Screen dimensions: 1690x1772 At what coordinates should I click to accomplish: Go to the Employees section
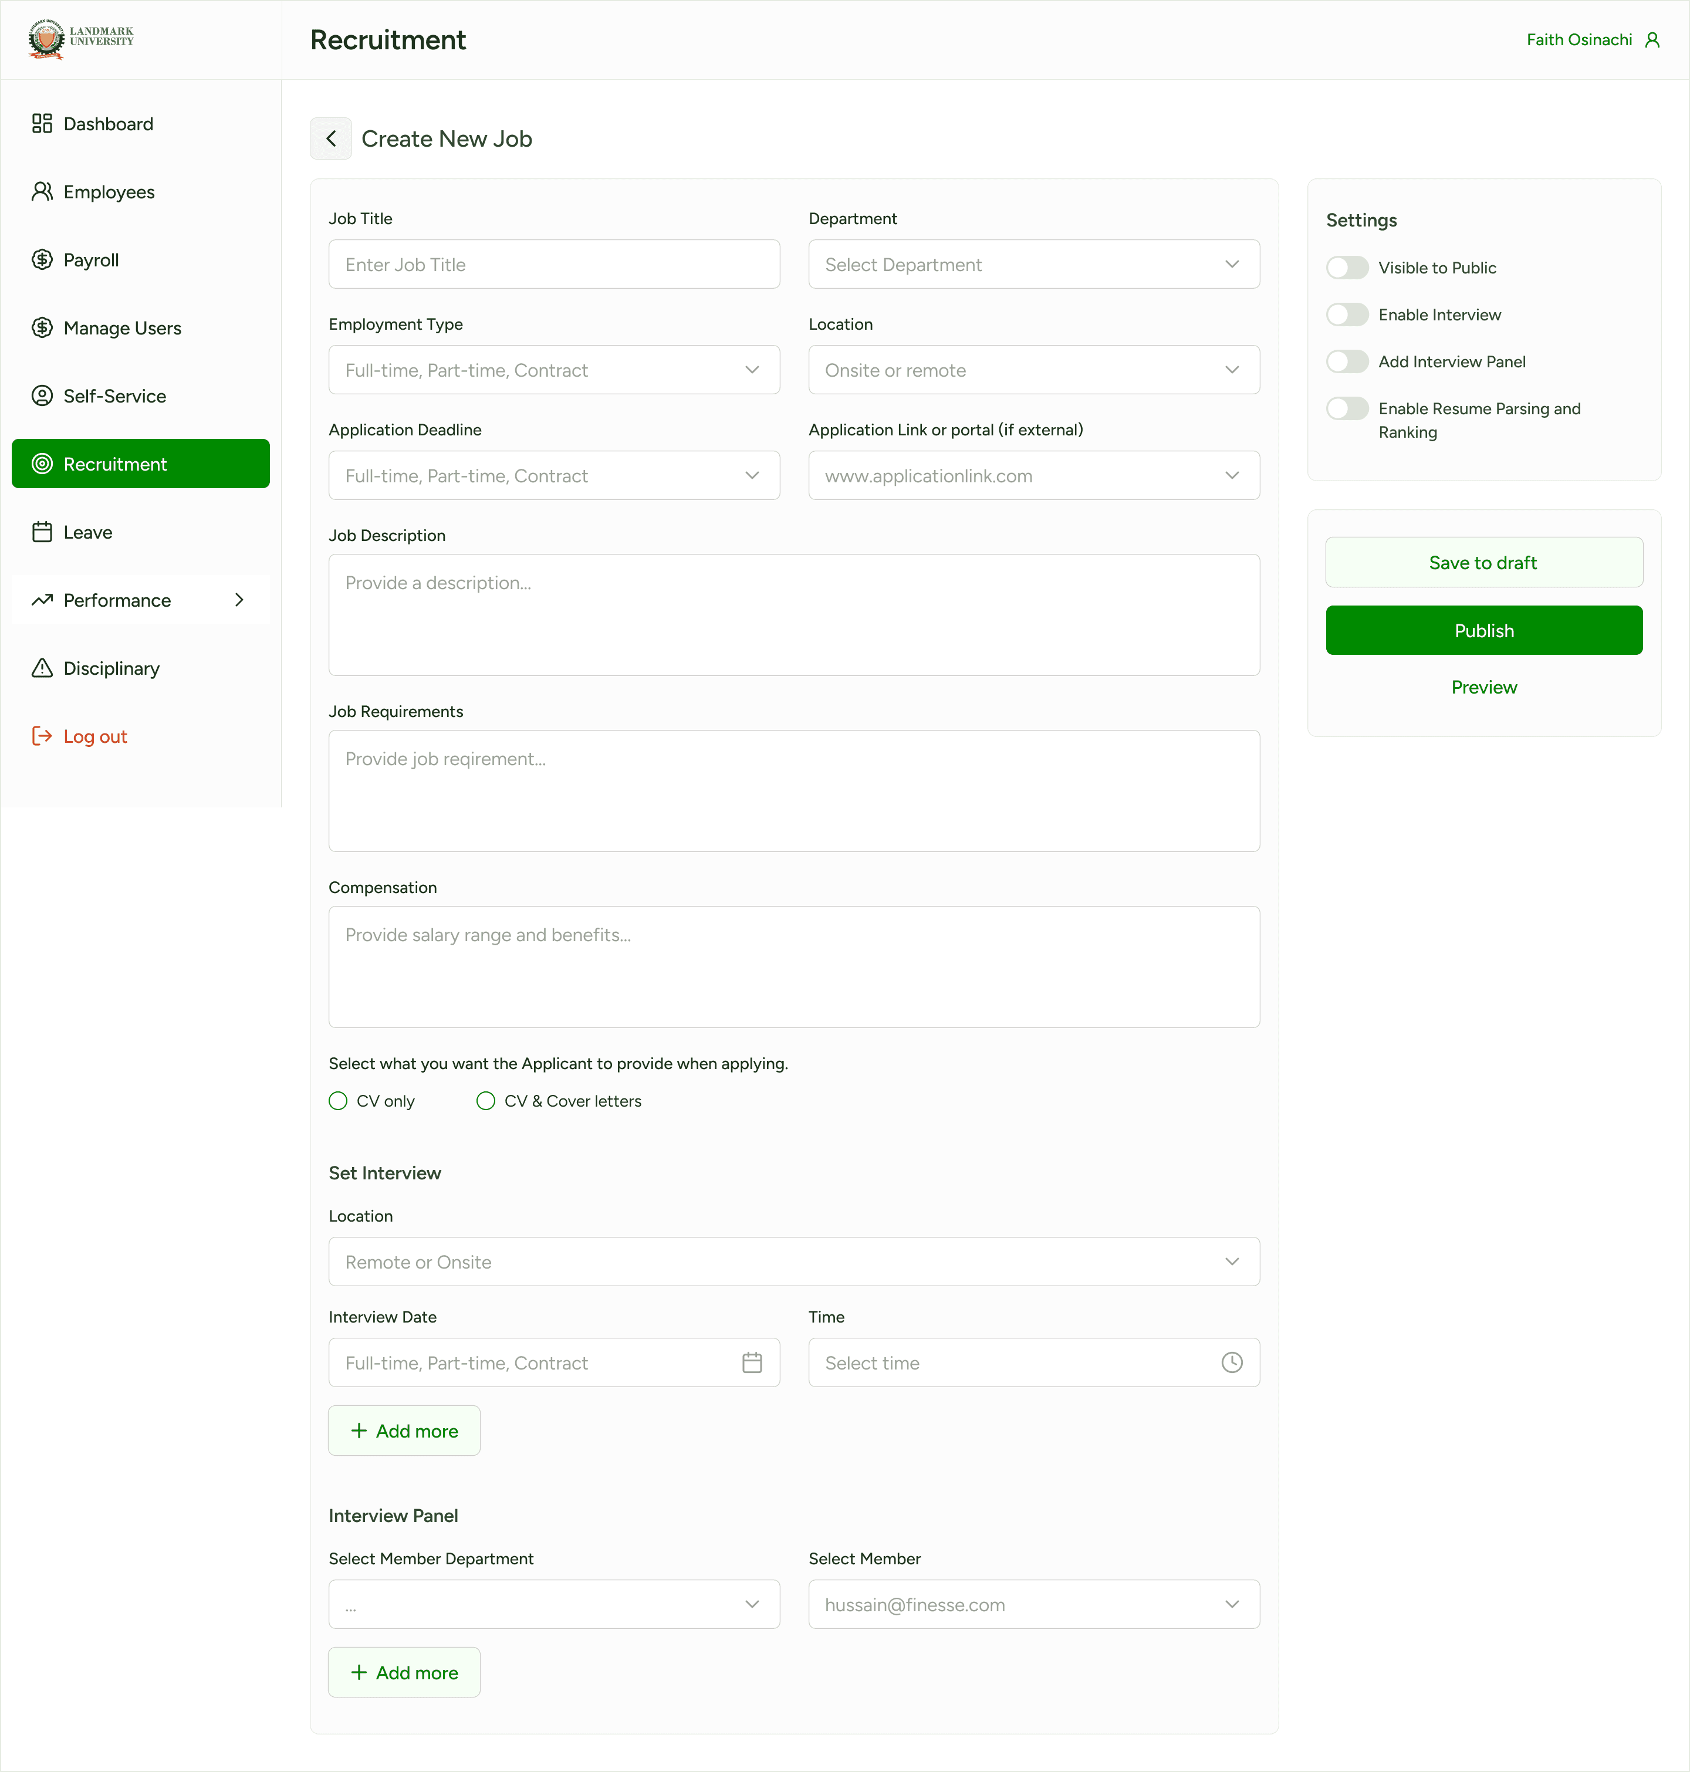108,192
